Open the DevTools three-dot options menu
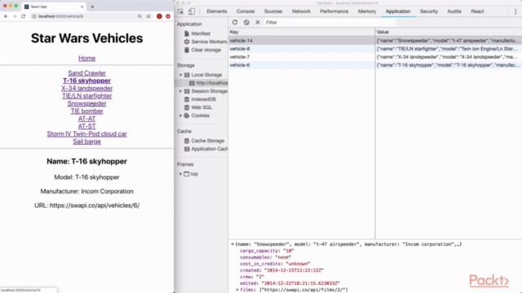The height and width of the screenshot is (293, 522). [515, 11]
